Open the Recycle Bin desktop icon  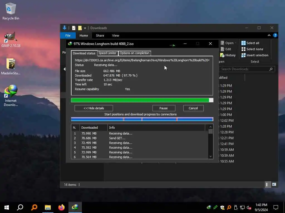(x=11, y=11)
